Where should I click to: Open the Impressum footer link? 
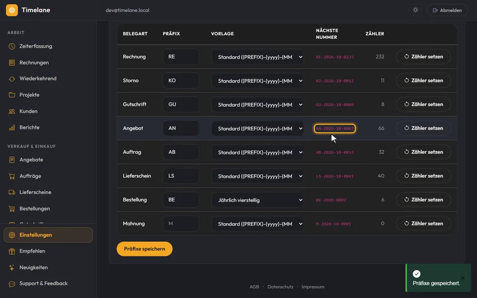click(313, 287)
